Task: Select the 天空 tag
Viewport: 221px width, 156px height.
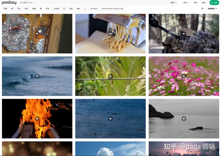Action: (19, 9)
